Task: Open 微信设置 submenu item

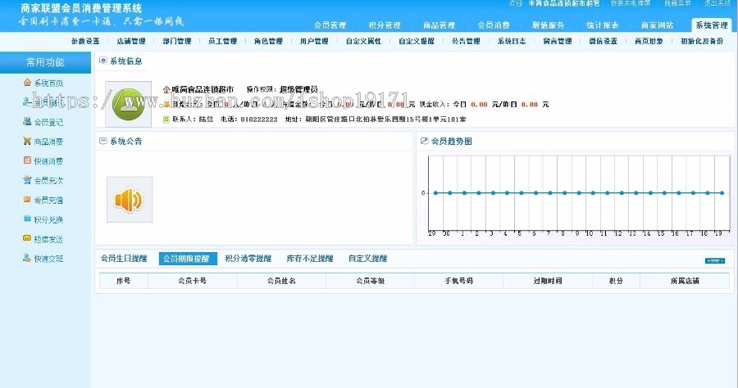Action: click(x=604, y=41)
